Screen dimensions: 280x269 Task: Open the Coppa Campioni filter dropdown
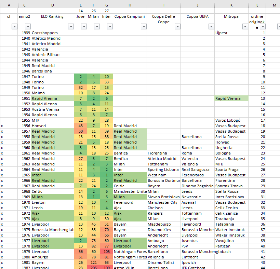(144, 27)
